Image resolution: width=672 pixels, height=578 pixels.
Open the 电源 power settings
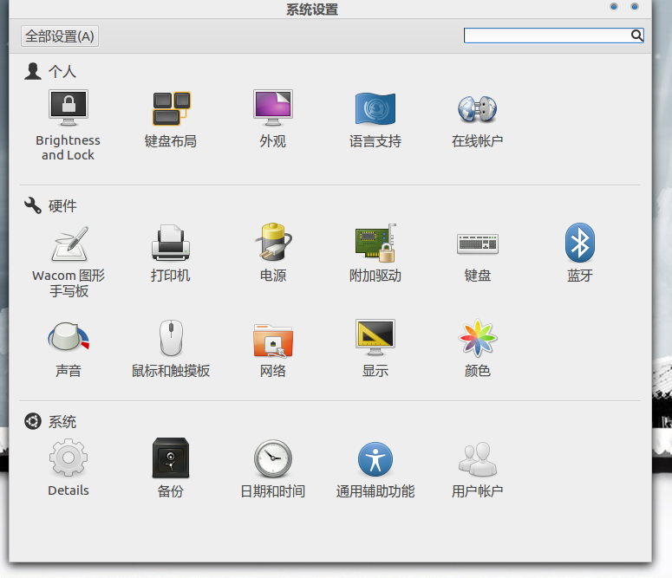pyautogui.click(x=272, y=254)
